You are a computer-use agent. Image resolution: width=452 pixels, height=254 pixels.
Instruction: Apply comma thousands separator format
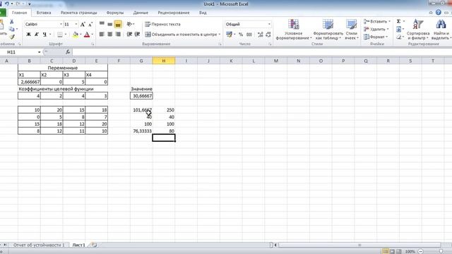click(249, 35)
